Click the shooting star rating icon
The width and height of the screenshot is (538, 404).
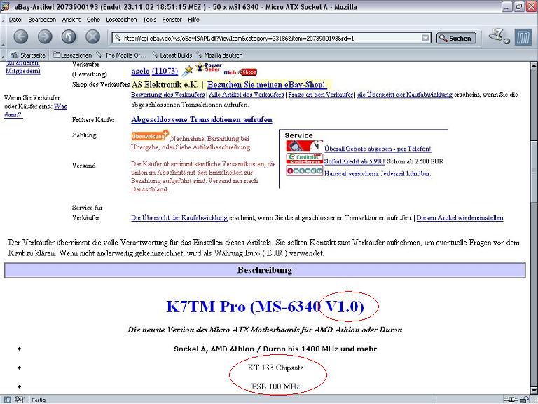click(187, 70)
